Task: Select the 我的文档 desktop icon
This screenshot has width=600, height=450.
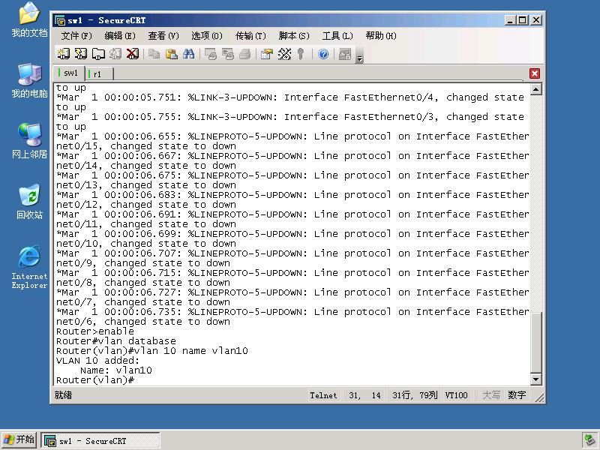Action: pyautogui.click(x=29, y=20)
